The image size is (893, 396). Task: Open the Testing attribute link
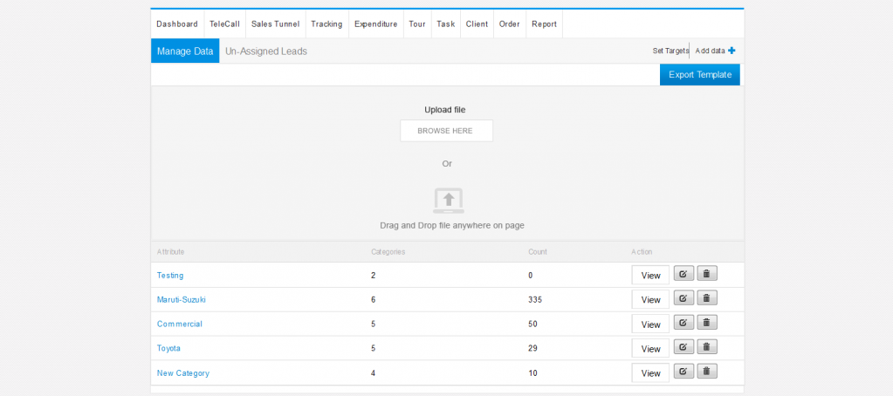coord(170,276)
